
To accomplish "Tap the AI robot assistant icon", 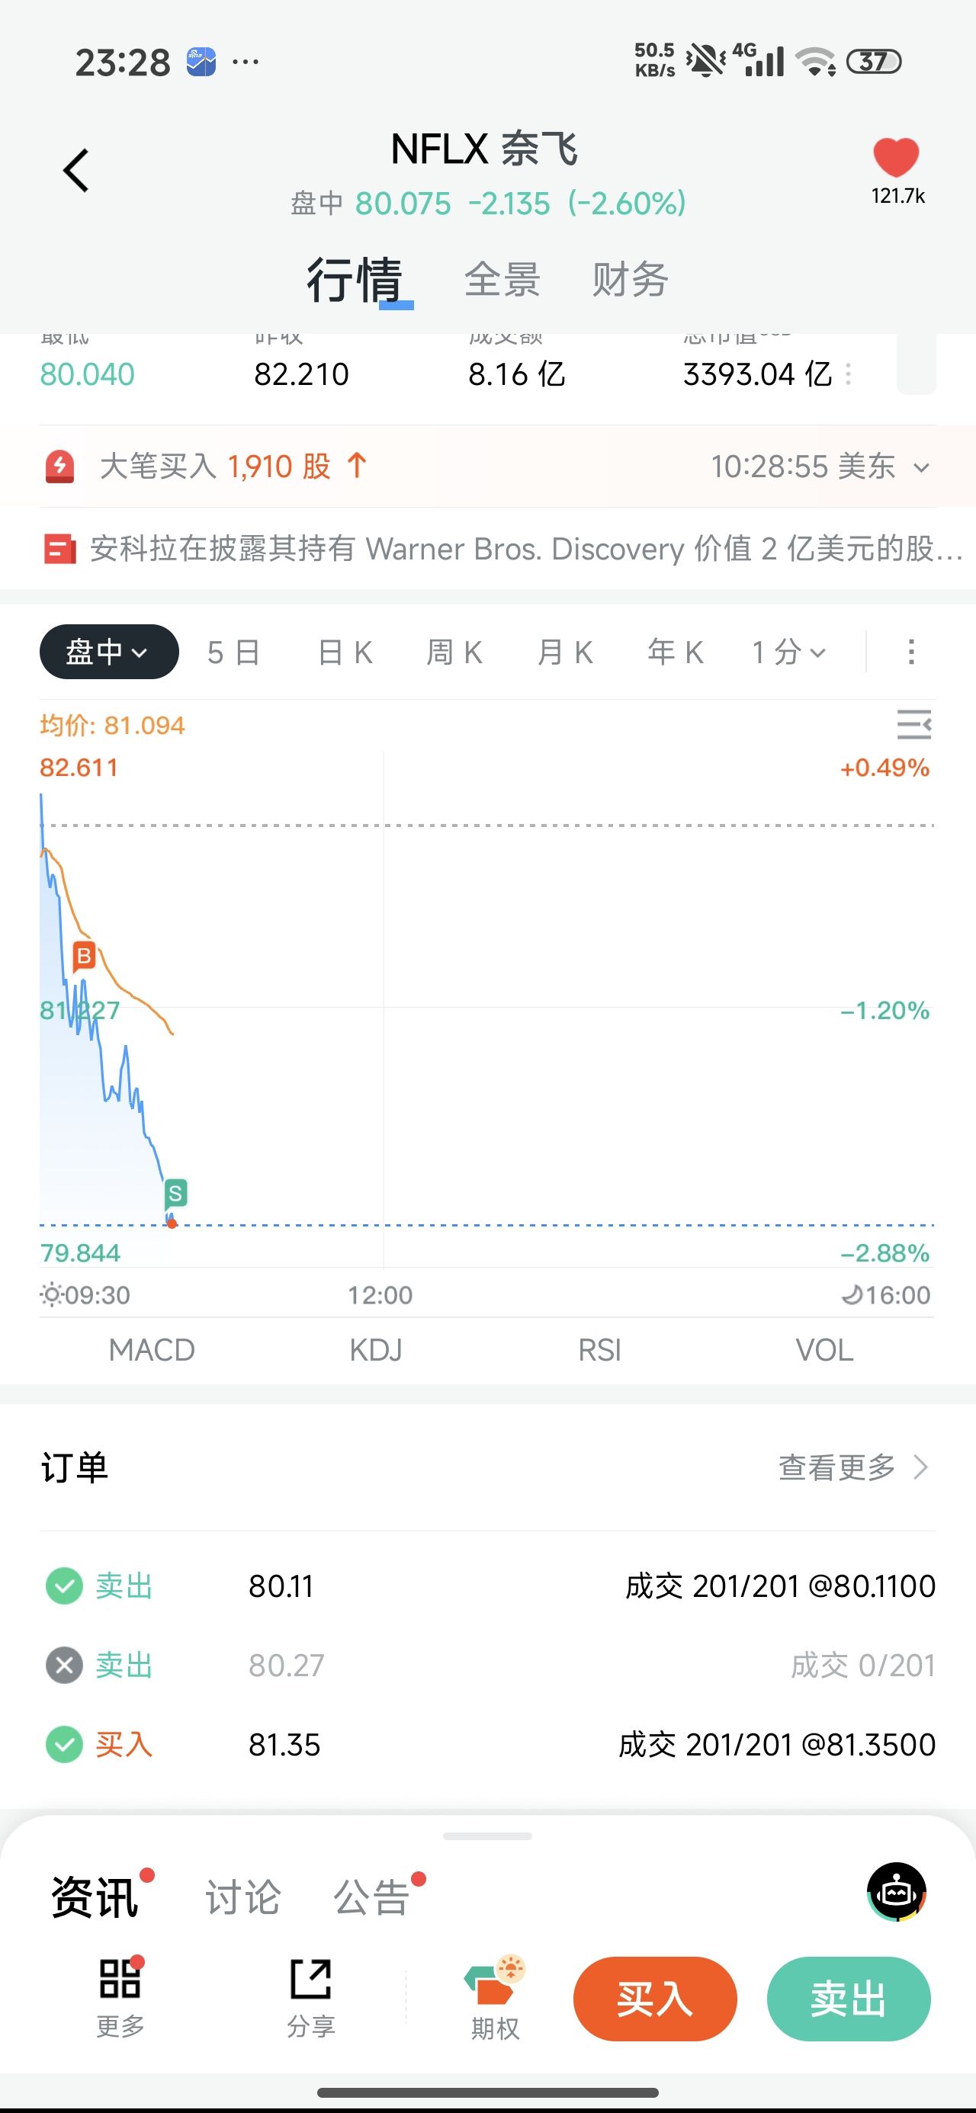I will pyautogui.click(x=897, y=1891).
